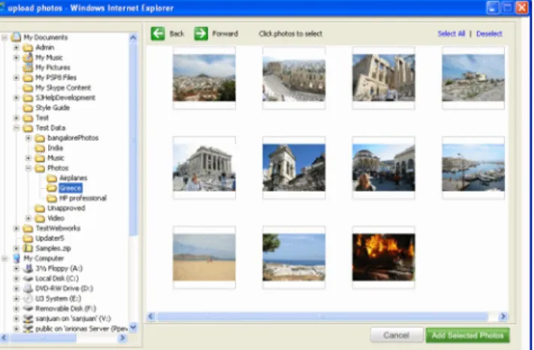Click the 3½ Floppy (A:) drive icon
This screenshot has width=534, height=350.
coord(28,268)
